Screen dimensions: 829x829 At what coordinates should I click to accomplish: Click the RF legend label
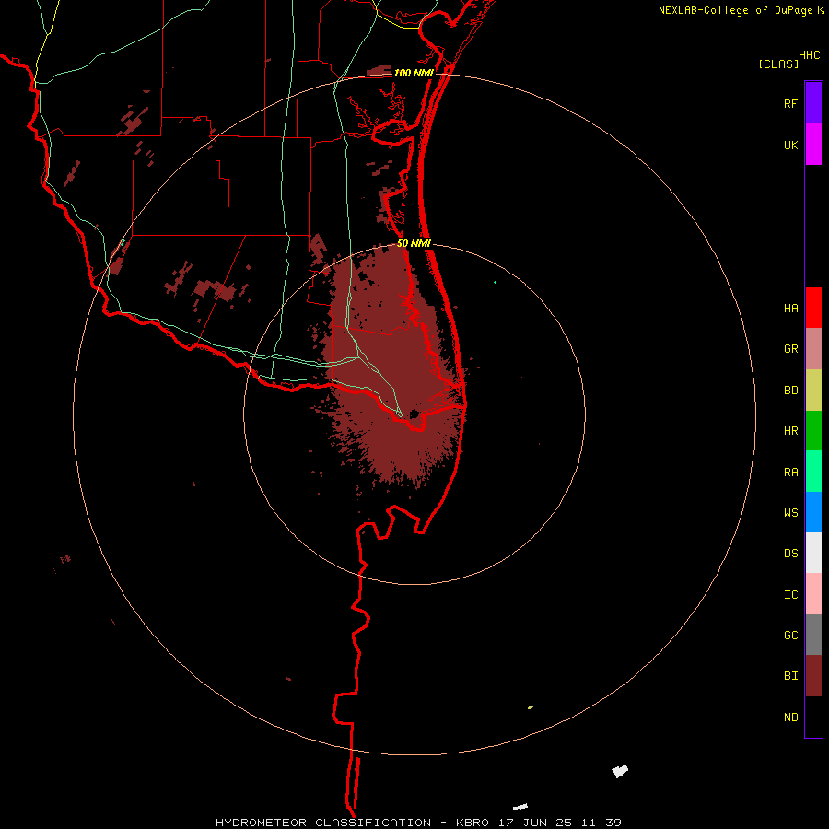click(790, 104)
